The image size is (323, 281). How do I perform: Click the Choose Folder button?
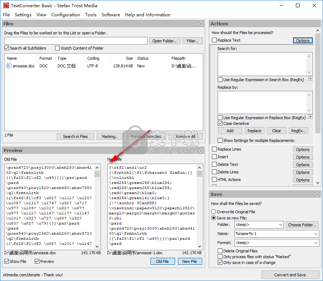(302, 225)
